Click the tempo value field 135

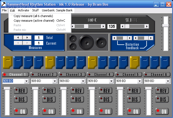tap(112, 26)
